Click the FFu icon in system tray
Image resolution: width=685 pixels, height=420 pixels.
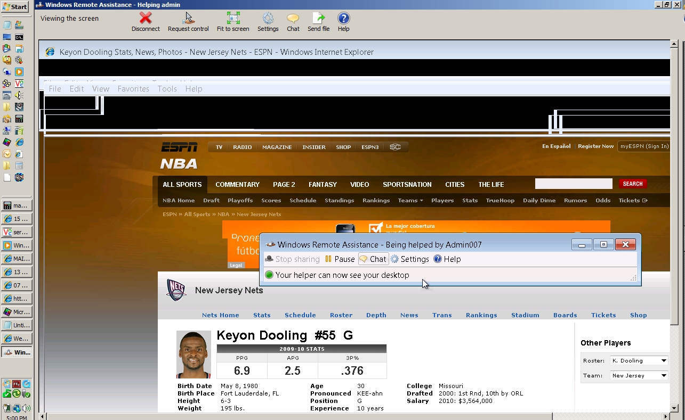coord(17,384)
